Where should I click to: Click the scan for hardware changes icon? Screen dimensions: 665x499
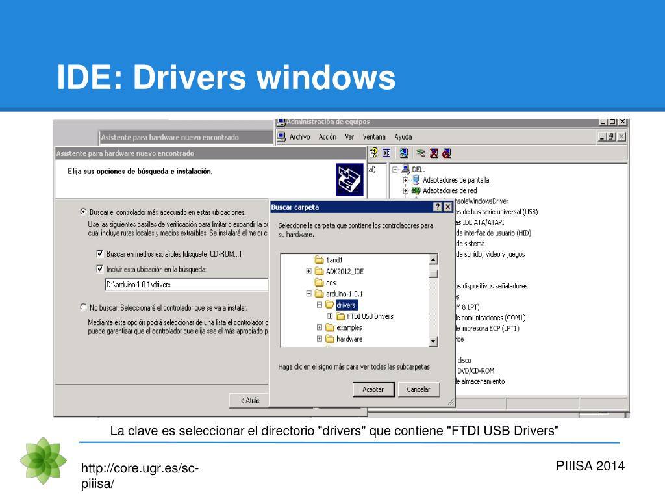click(x=404, y=153)
